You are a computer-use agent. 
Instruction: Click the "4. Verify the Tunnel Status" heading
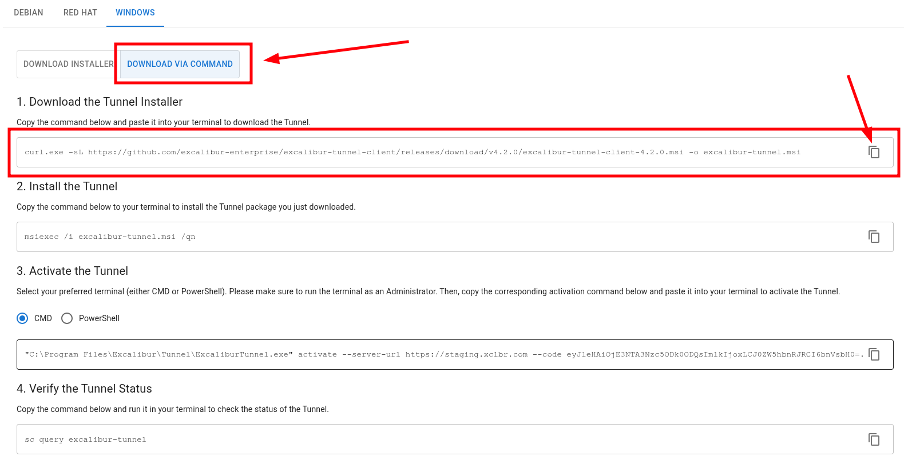[84, 389]
